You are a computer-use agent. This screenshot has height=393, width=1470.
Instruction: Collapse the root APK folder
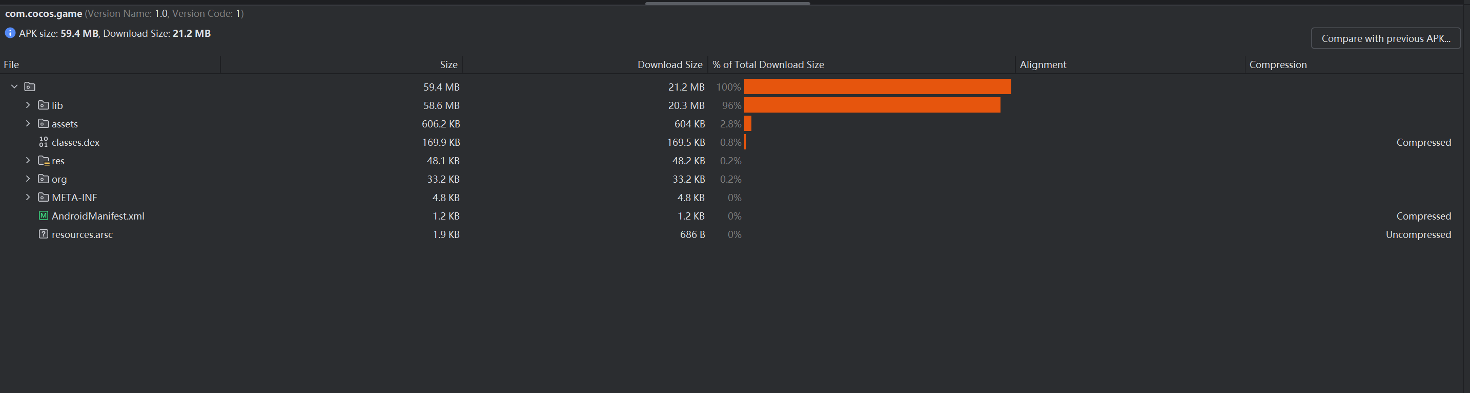(14, 86)
